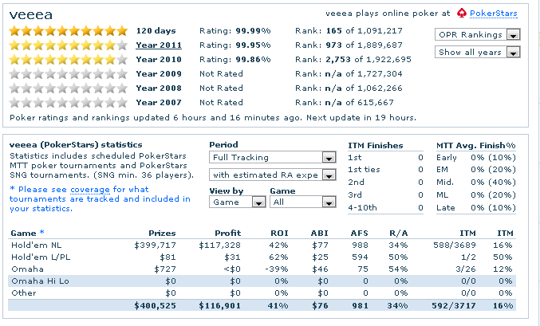
Task: Click the MTT Avg. Finish% heading
Action: tap(476, 145)
